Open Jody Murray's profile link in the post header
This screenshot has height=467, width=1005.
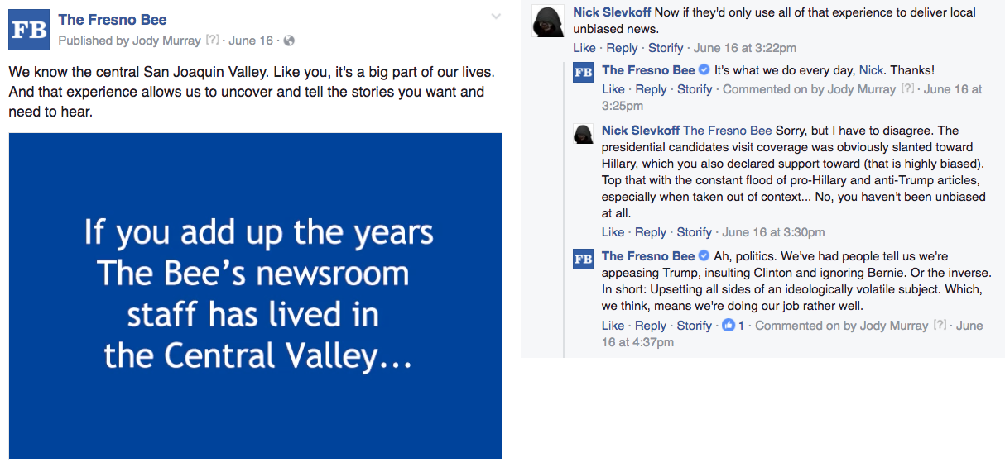coord(166,41)
